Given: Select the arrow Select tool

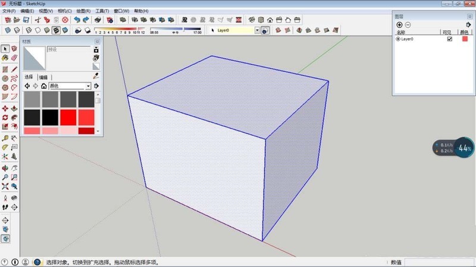Looking at the screenshot, I should pyautogui.click(x=5, y=49).
